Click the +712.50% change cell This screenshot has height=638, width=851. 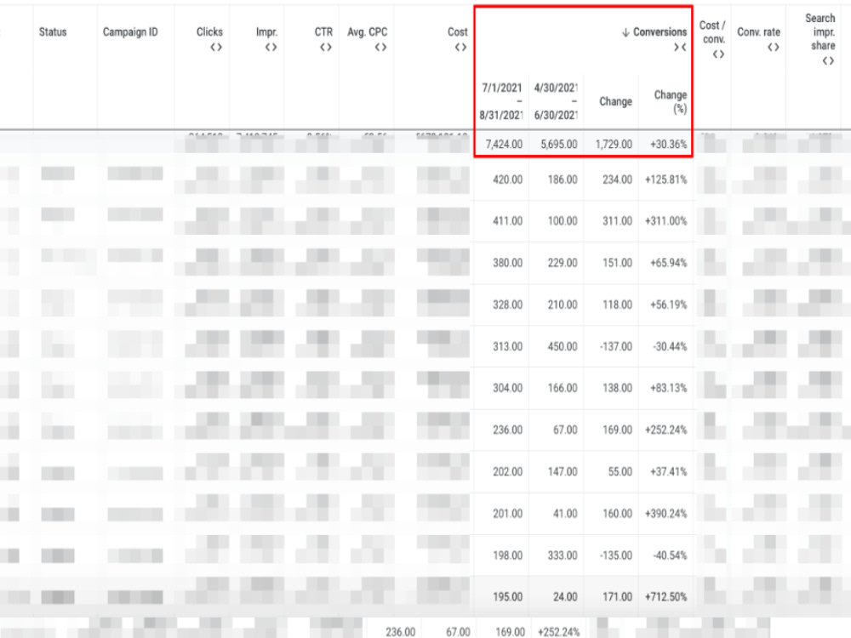pyautogui.click(x=666, y=597)
